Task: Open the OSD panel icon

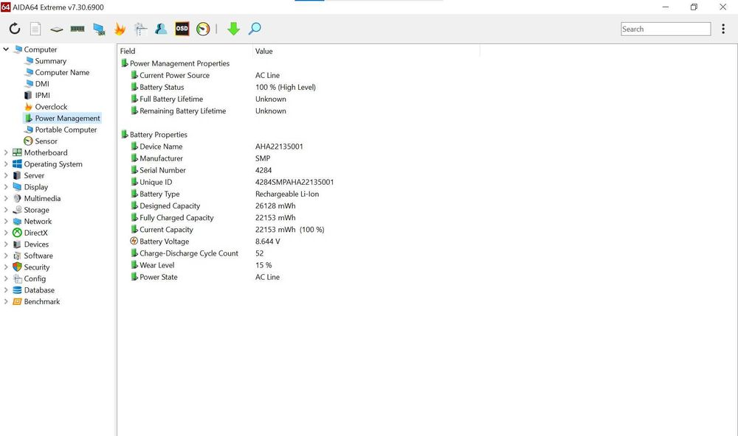Action: coord(182,29)
